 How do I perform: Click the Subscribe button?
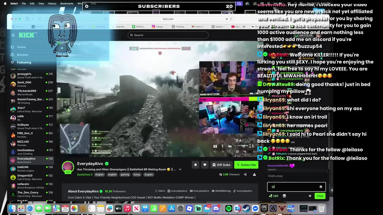(246, 165)
